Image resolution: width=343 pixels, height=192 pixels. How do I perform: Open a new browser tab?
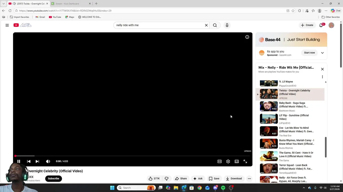[96, 4]
